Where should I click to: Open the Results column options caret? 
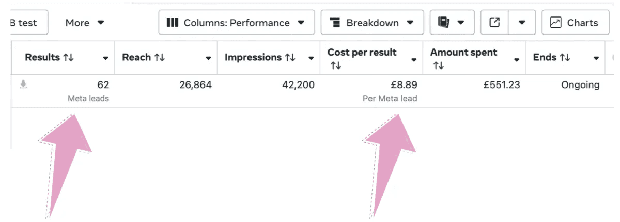(x=105, y=58)
